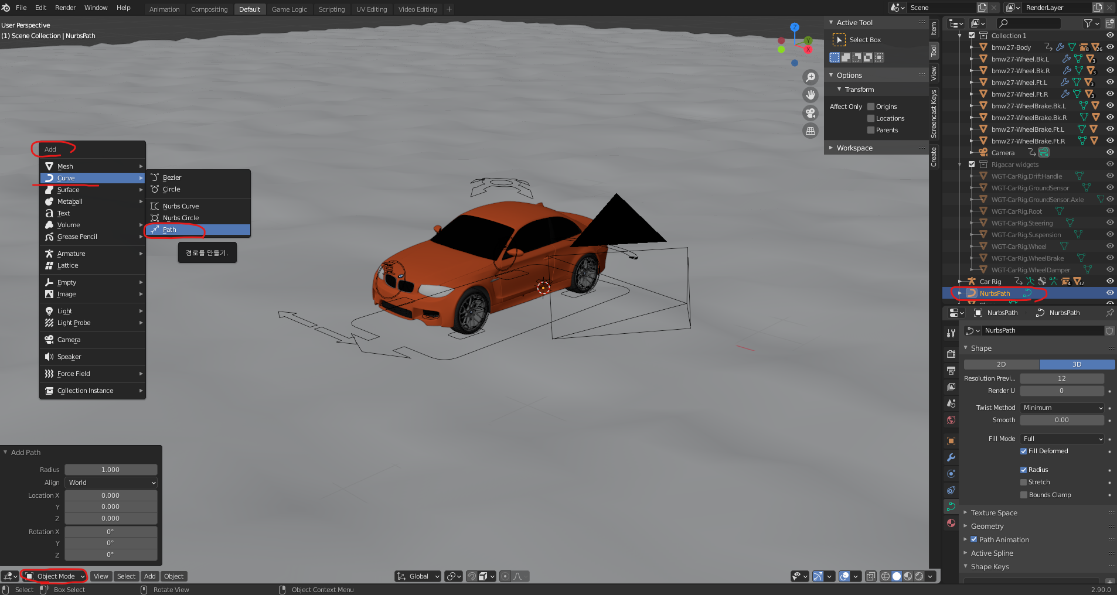Select Path in the Curve submenu
Screen dimensions: 1117x595
pyautogui.click(x=198, y=230)
